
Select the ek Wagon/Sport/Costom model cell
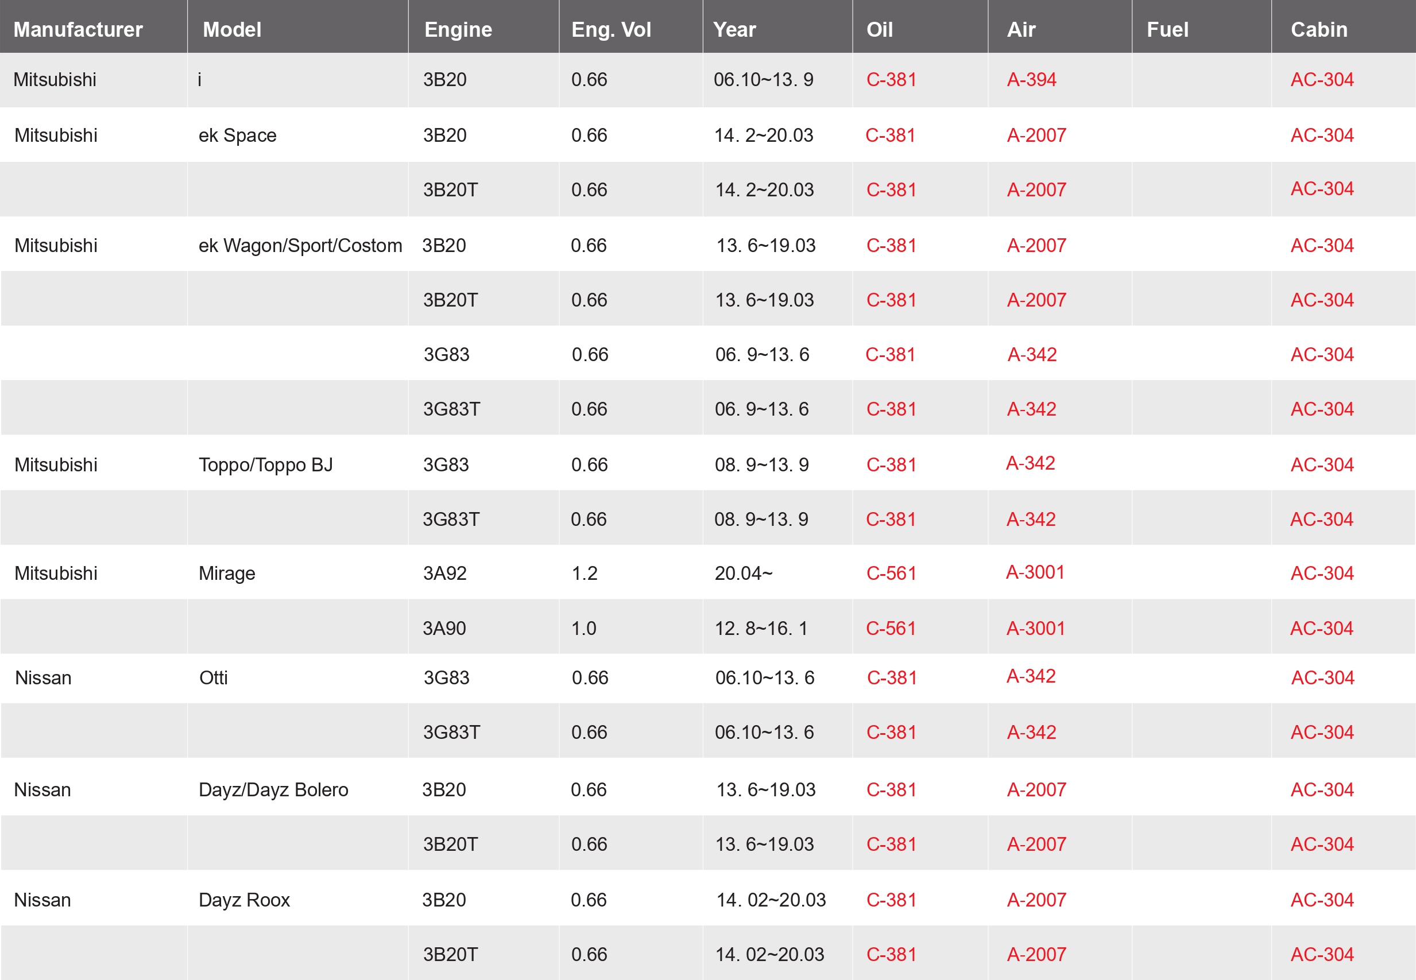click(300, 246)
